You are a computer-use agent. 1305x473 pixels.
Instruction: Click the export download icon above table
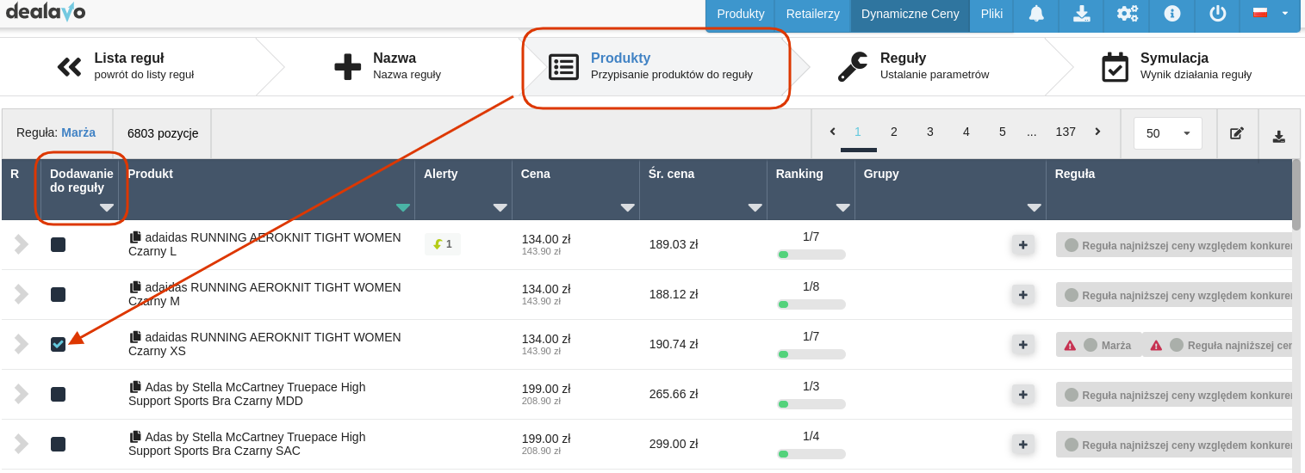(x=1279, y=136)
